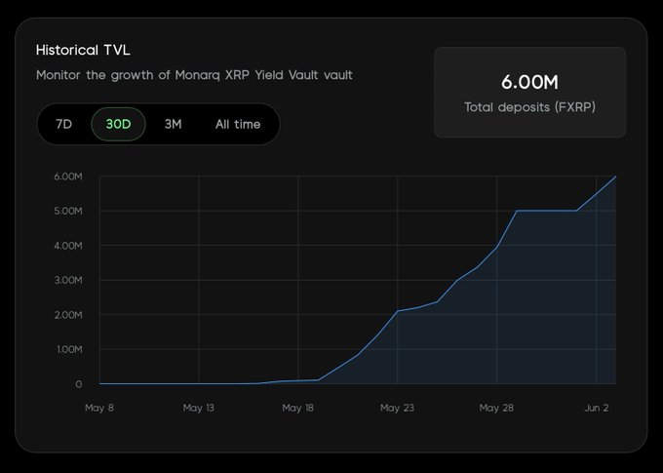Click the Historical TVL heading
Screen dimensions: 663x473
(83, 50)
